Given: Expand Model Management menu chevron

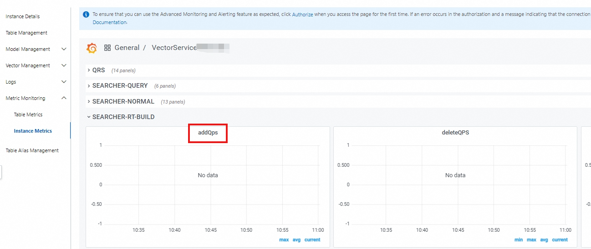Looking at the screenshot, I should click(64, 49).
